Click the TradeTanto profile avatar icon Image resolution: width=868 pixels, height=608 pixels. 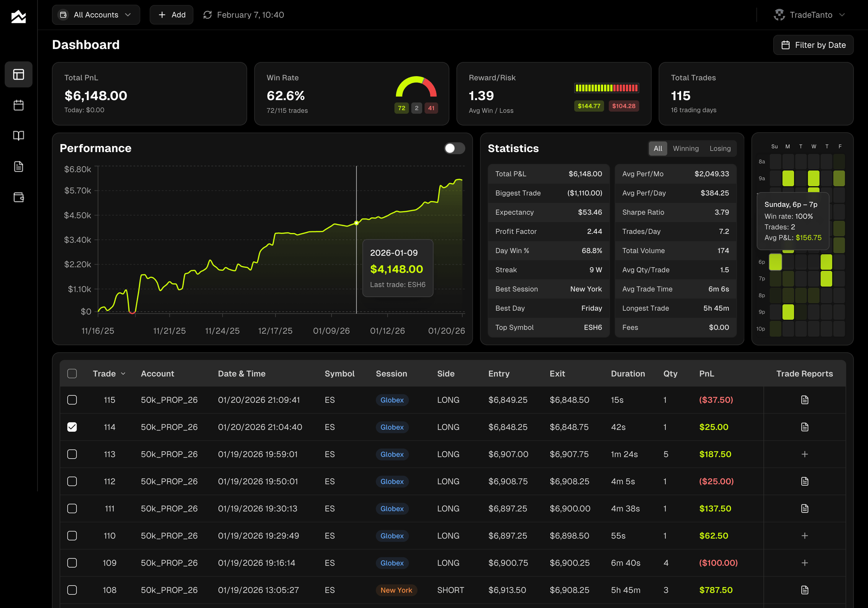tap(779, 15)
